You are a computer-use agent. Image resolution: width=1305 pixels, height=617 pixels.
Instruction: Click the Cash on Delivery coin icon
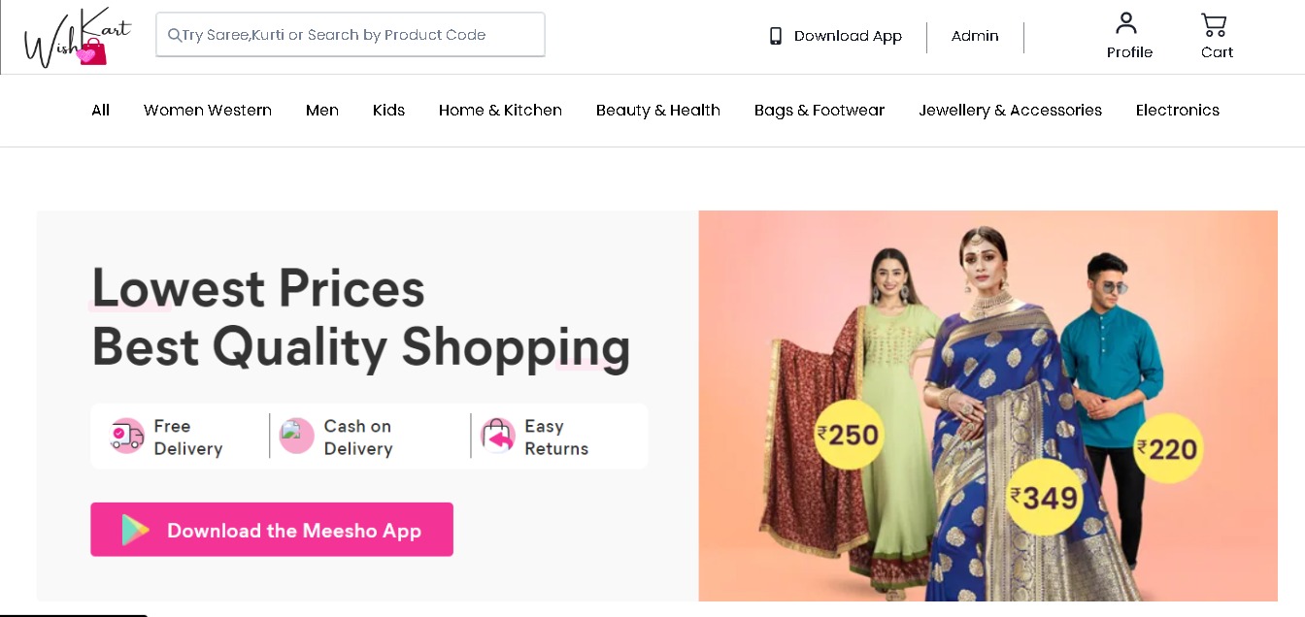click(x=296, y=436)
